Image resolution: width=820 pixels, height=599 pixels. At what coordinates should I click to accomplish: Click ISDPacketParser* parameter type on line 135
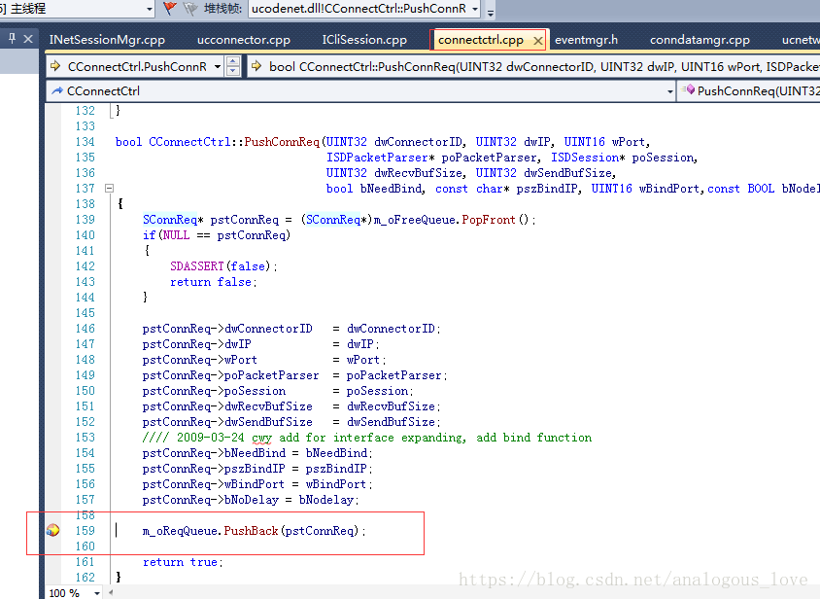[380, 158]
